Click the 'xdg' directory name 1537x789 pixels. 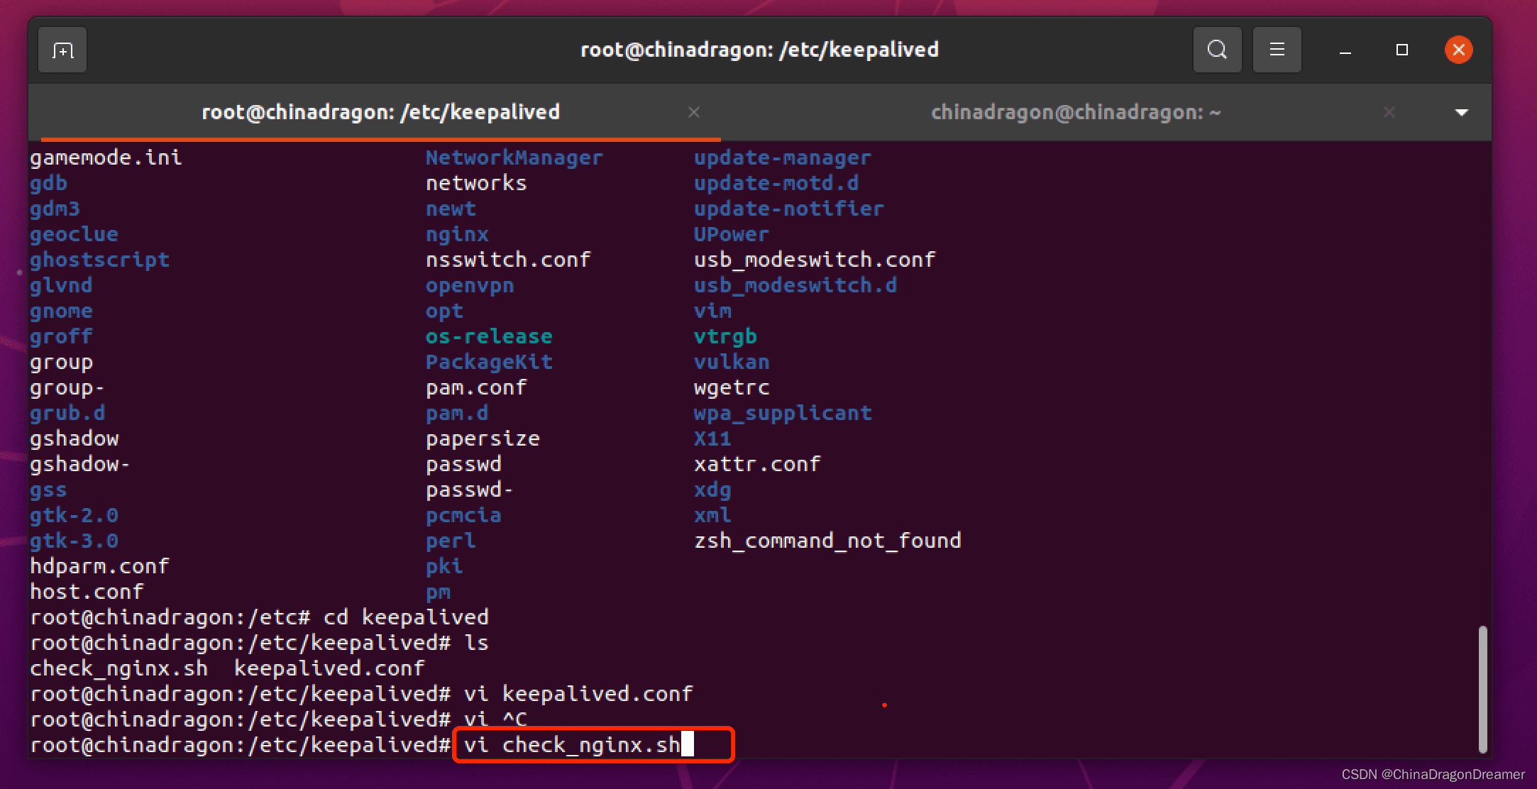tap(712, 490)
